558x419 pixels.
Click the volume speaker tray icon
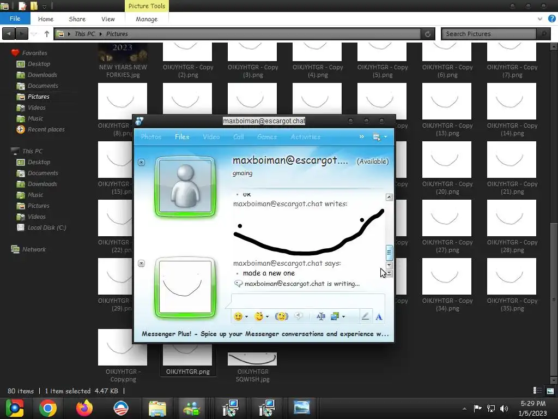tap(504, 409)
